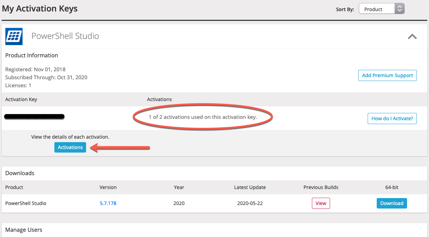Click the Version column header

pos(108,187)
